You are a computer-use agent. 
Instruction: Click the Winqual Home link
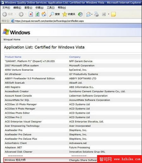(x=12, y=39)
